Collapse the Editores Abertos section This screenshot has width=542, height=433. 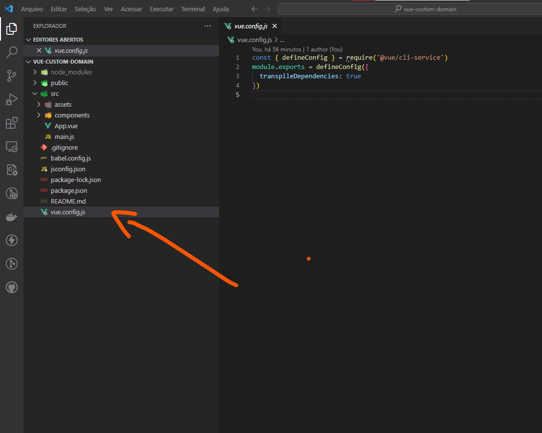[x=28, y=40]
